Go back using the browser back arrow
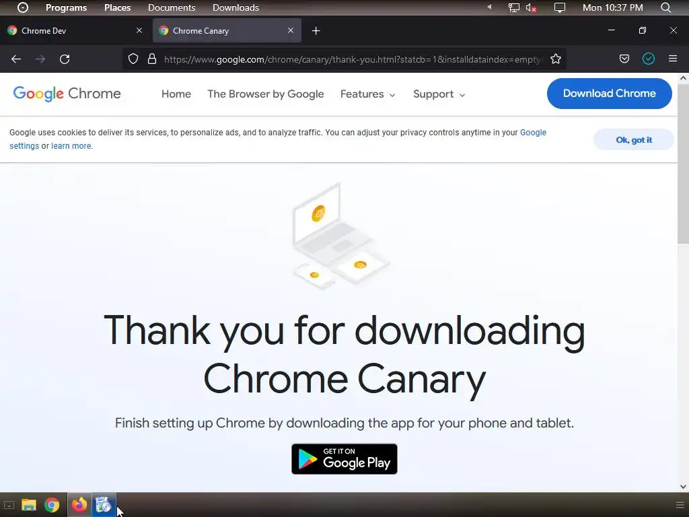 pos(16,59)
